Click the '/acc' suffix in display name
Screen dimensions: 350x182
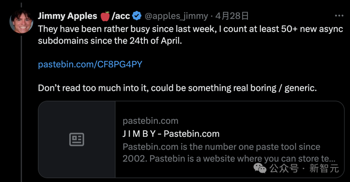[121, 16]
